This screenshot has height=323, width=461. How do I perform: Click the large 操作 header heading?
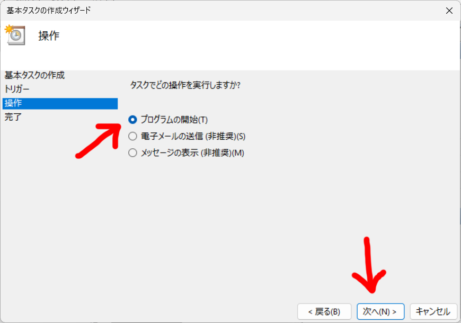point(49,36)
